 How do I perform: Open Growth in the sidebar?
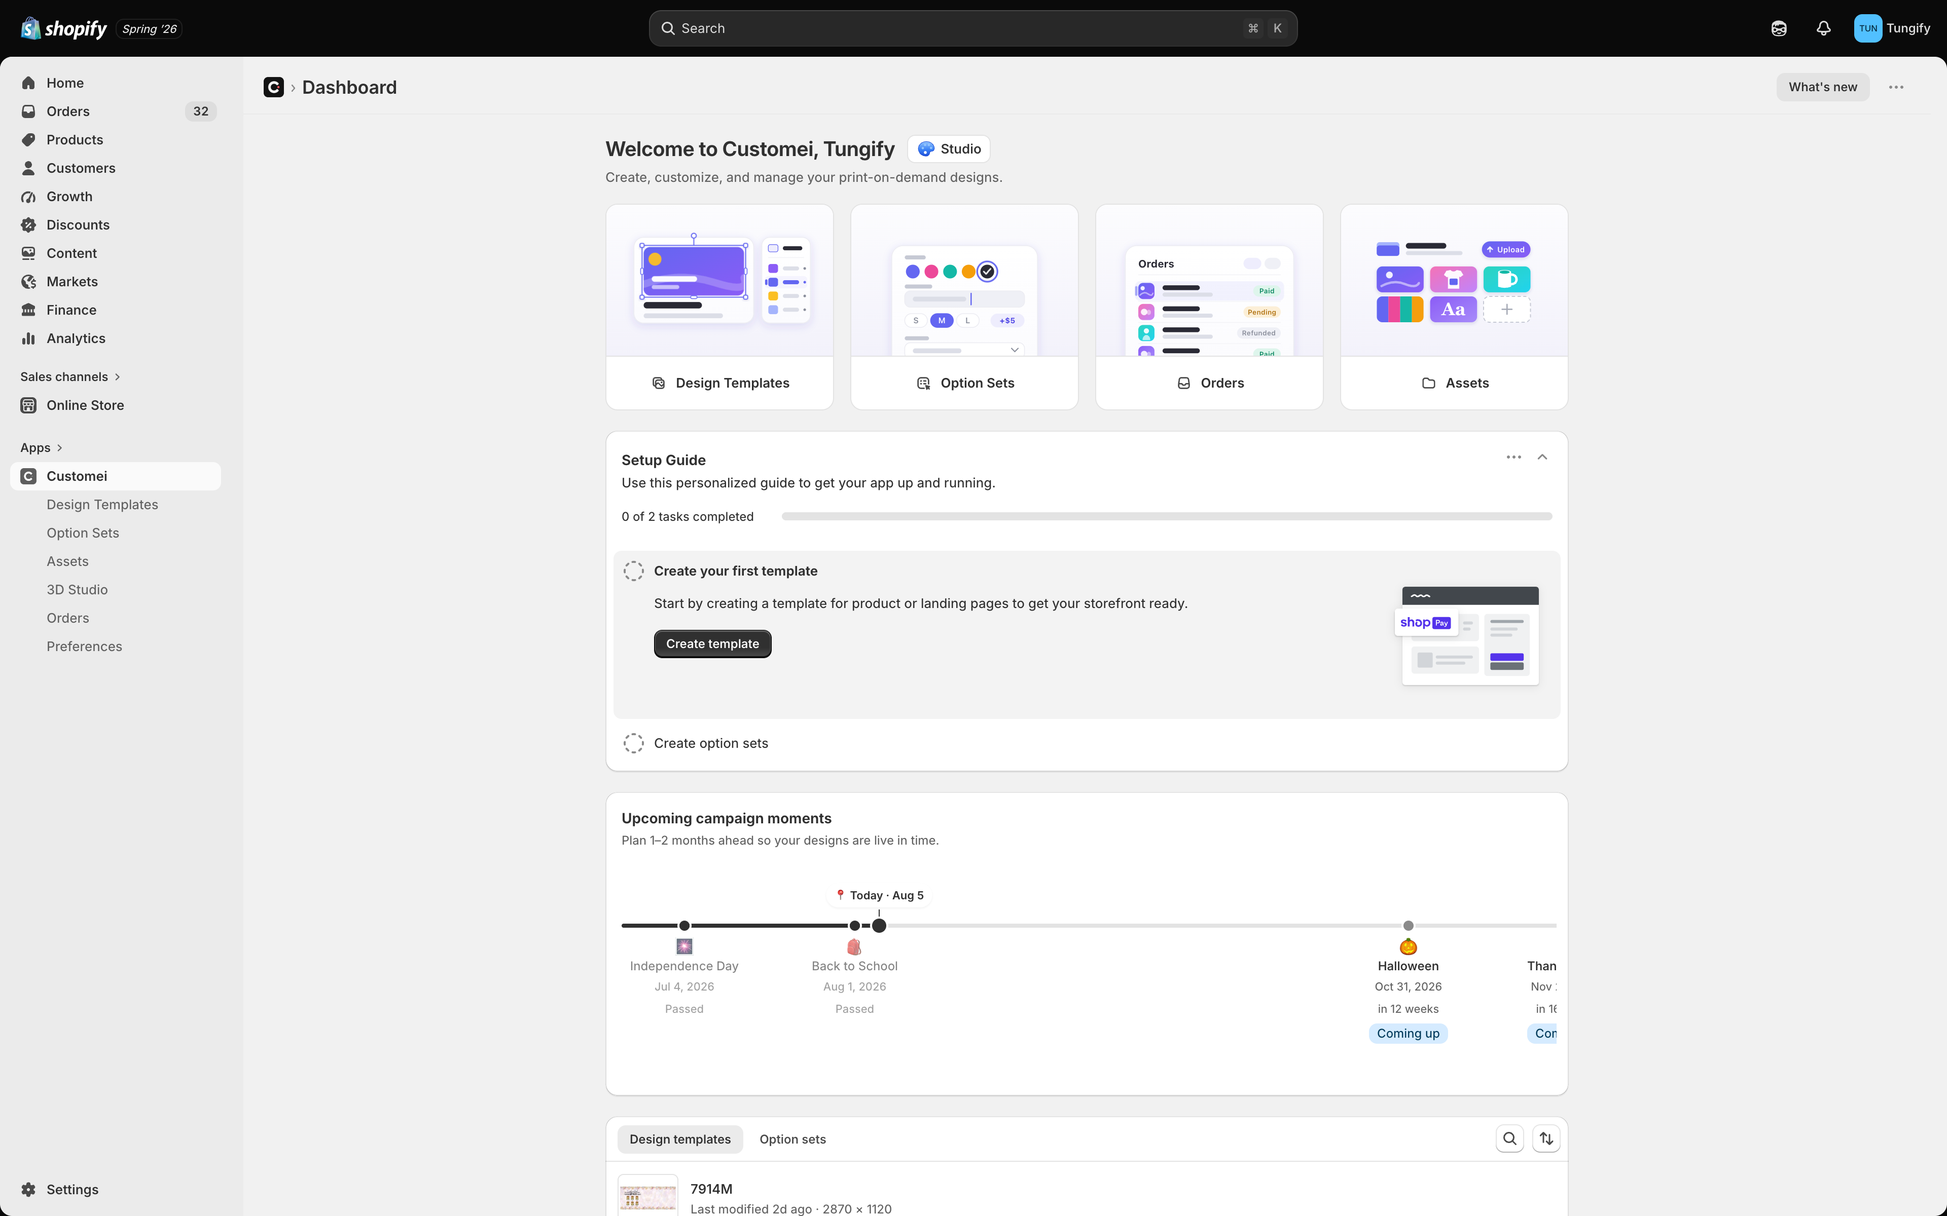tap(117, 196)
